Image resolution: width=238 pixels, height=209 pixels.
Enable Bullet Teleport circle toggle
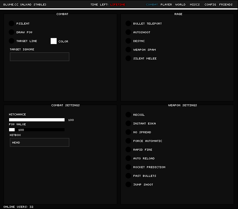coord(128,23)
